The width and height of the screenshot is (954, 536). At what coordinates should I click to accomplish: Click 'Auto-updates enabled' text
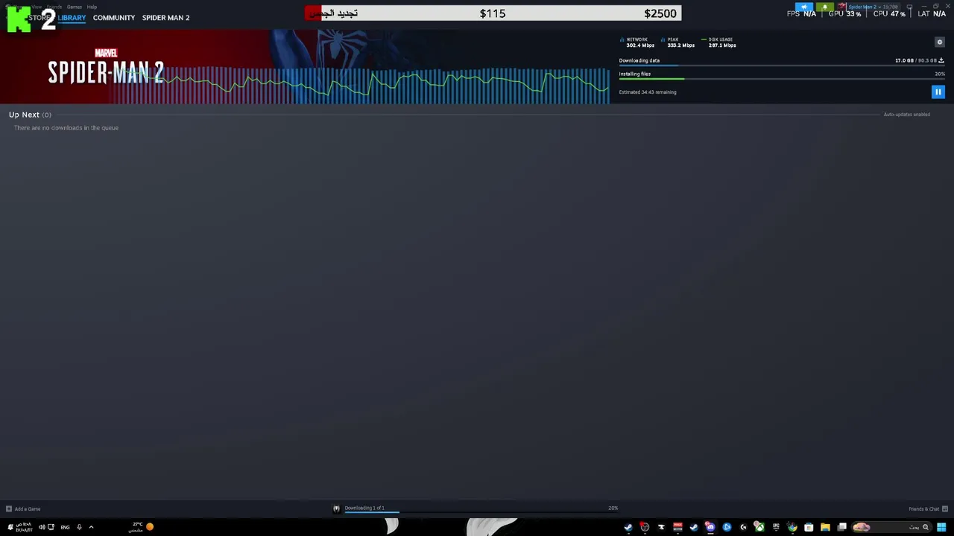pos(906,115)
